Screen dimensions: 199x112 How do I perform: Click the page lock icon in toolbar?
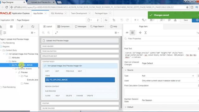coord(114,20)
